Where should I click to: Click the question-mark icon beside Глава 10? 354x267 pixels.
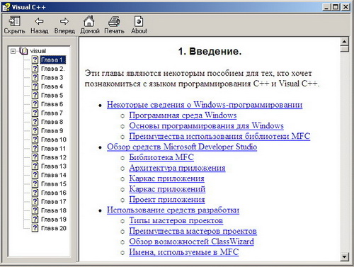pos(35,140)
